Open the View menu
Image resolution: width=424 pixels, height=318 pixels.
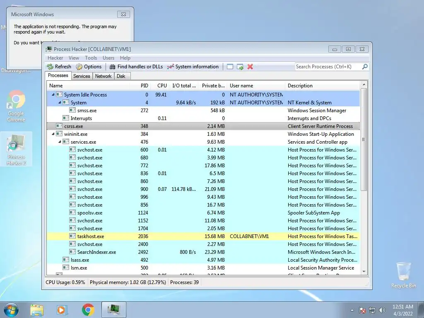pyautogui.click(x=74, y=58)
